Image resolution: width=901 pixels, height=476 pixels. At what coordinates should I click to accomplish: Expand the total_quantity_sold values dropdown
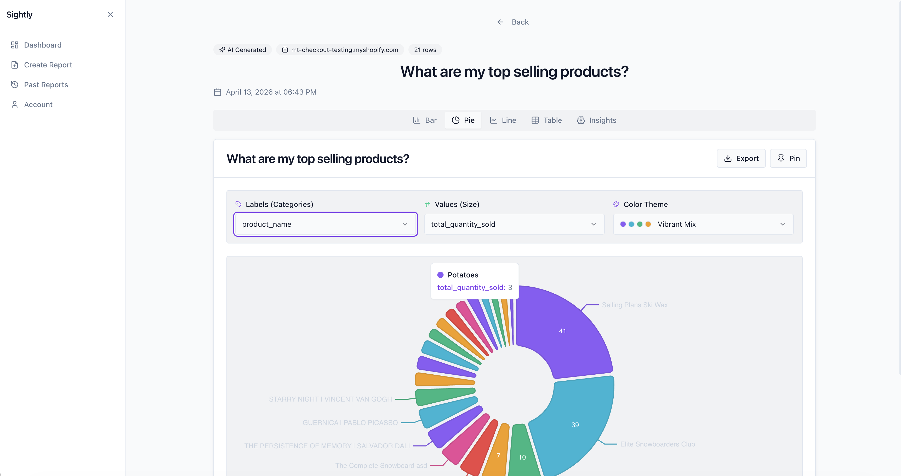(x=514, y=224)
